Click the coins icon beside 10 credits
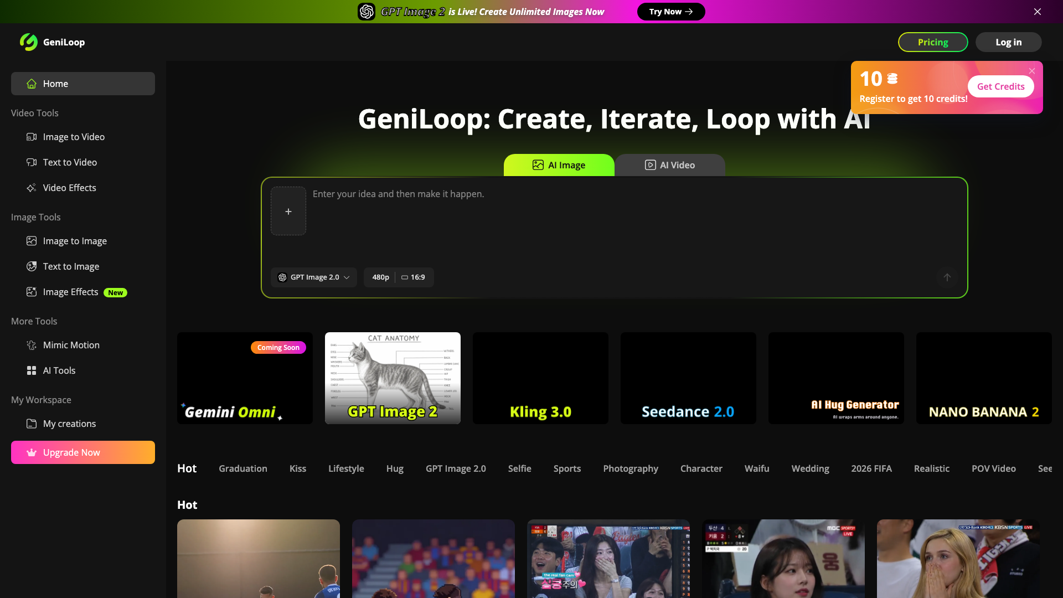Viewport: 1063px width, 598px height. tap(892, 79)
